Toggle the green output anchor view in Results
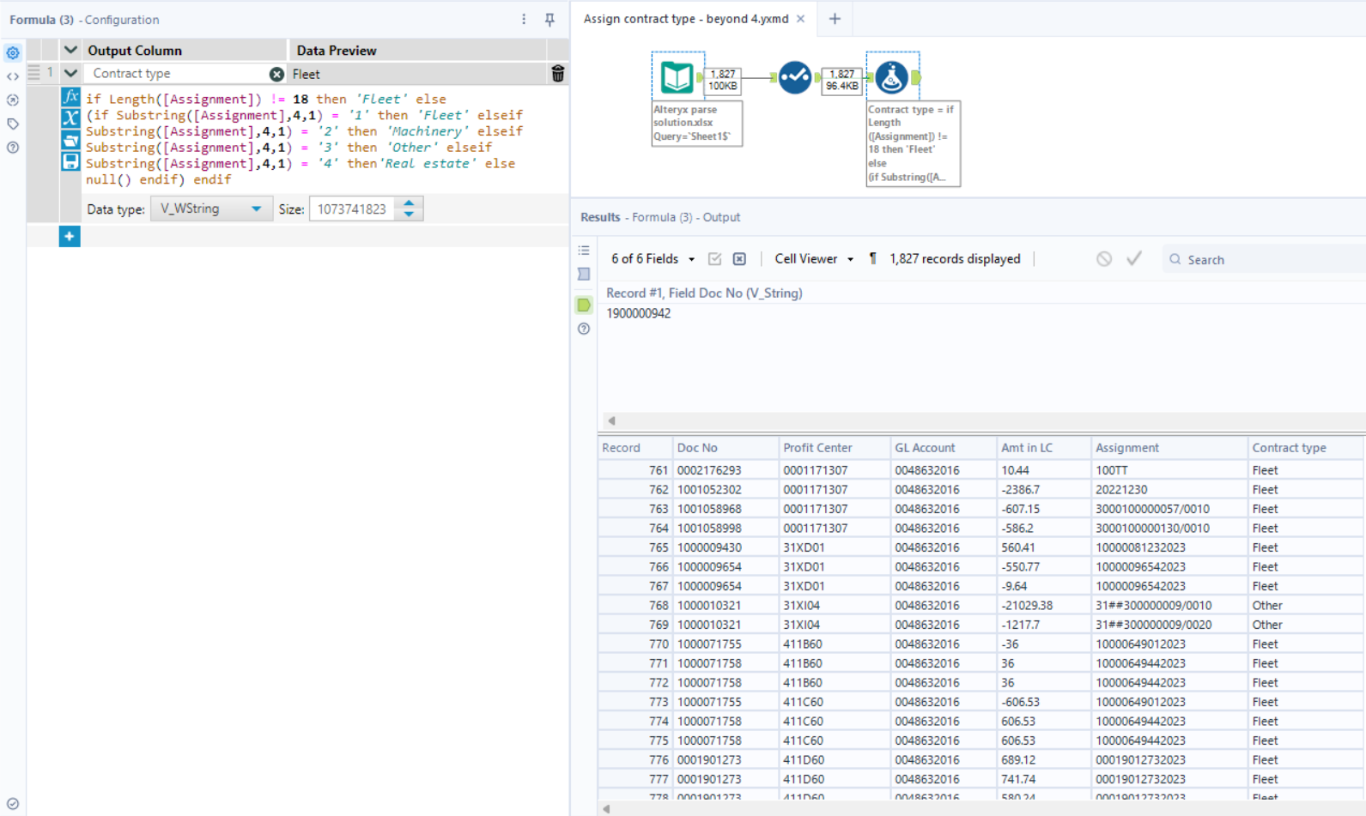Viewport: 1366px width, 816px height. coord(584,305)
